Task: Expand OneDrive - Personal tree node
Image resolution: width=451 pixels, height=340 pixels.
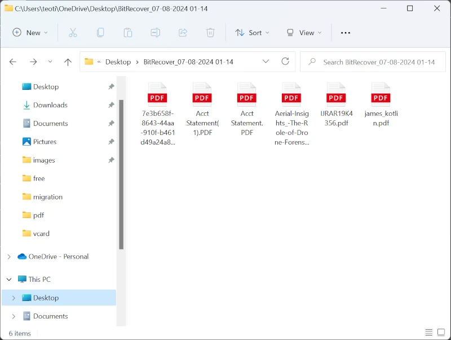Action: [x=8, y=256]
